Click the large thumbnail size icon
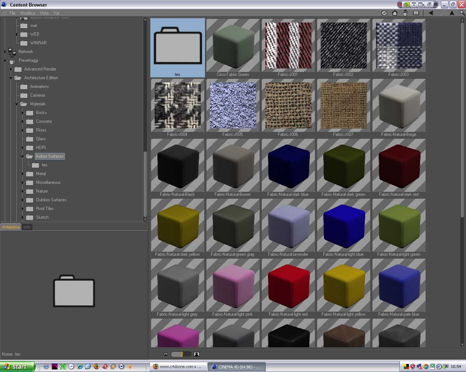This screenshot has height=372, width=466. tap(197, 354)
